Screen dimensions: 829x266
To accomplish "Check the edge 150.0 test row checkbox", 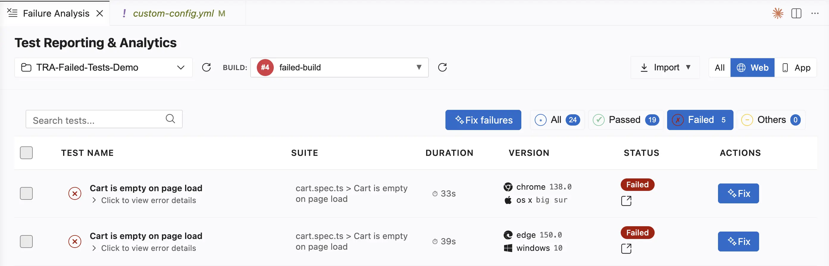I will [26, 242].
